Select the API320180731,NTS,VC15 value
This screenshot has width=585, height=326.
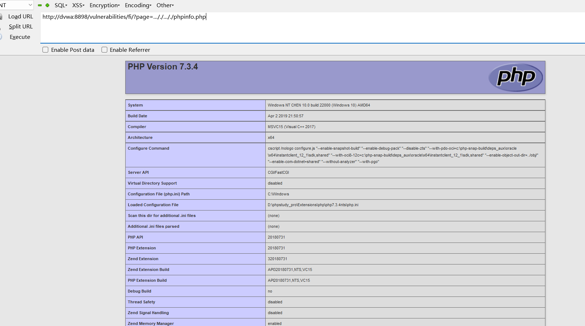tap(290, 270)
